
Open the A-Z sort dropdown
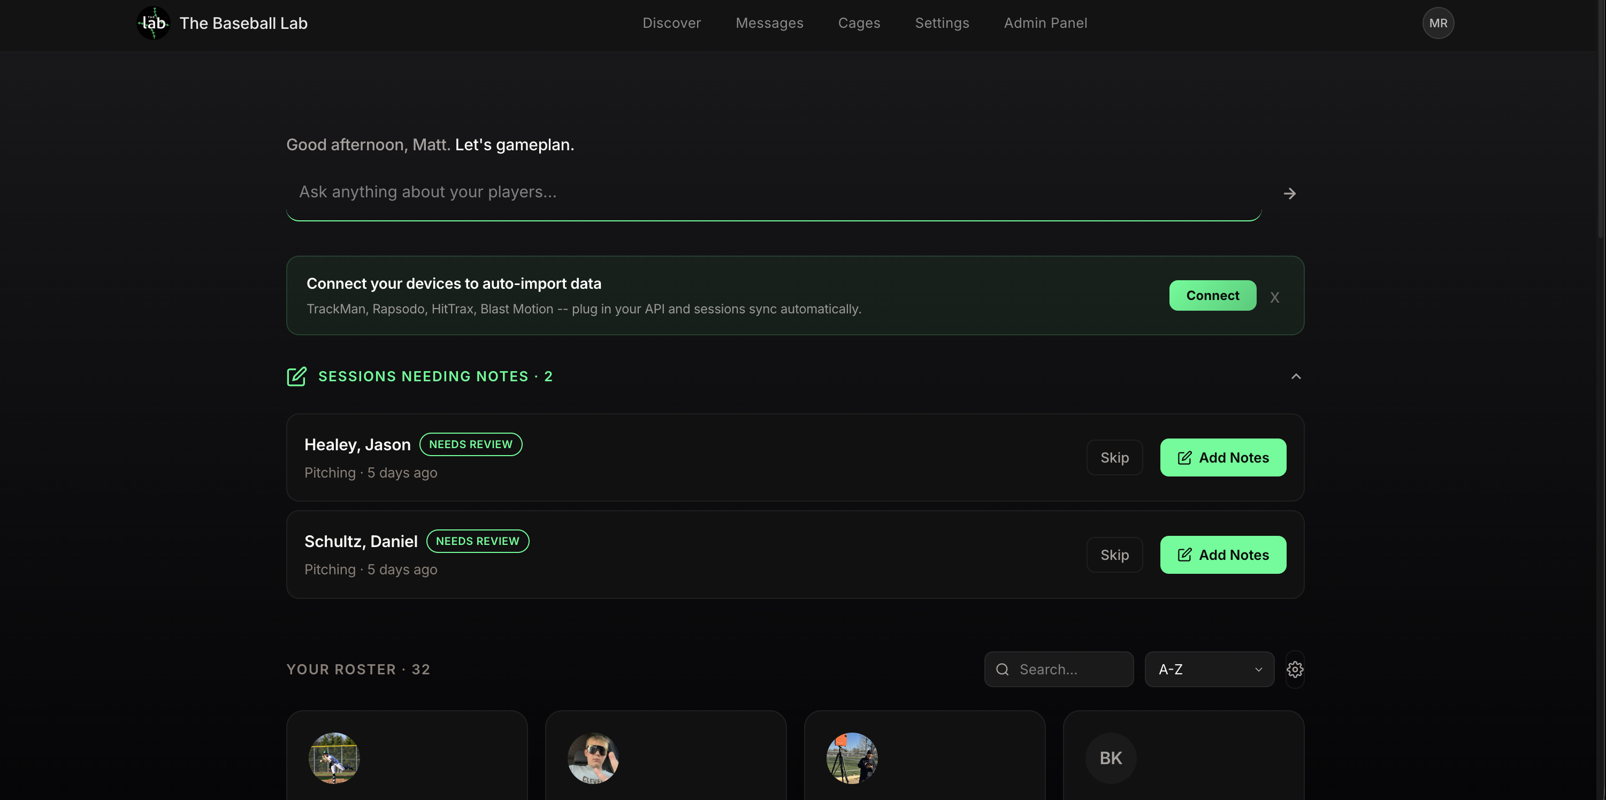[1208, 669]
